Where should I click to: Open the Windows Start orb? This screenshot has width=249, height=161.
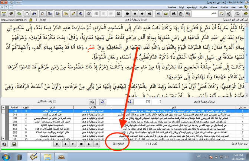6,157
